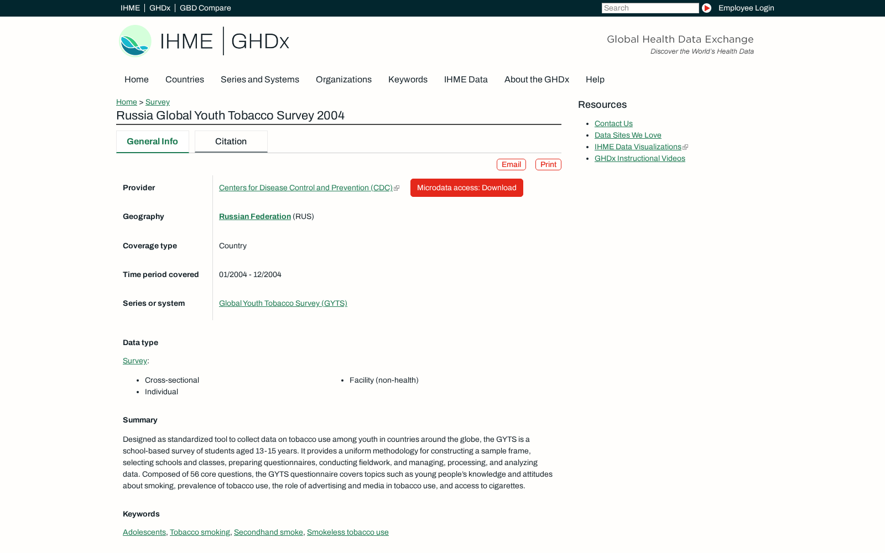
Task: Click the Facility (non-health) list item
Action: pyautogui.click(x=384, y=380)
